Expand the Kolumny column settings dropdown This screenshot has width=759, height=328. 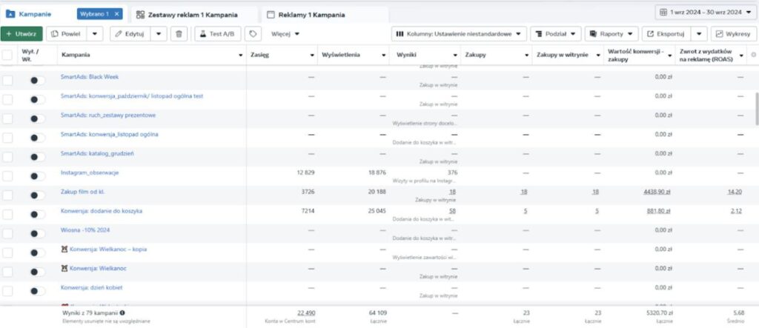point(459,33)
